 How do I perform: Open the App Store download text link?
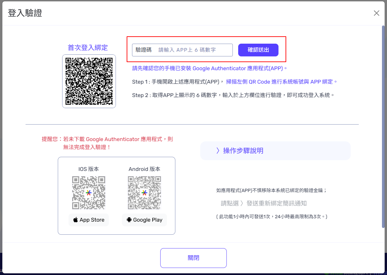click(x=92, y=220)
